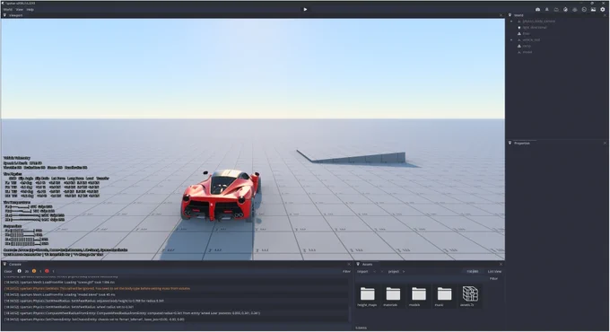The width and height of the screenshot is (610, 332).
Task: Open the World menu
Action: coord(7,9)
